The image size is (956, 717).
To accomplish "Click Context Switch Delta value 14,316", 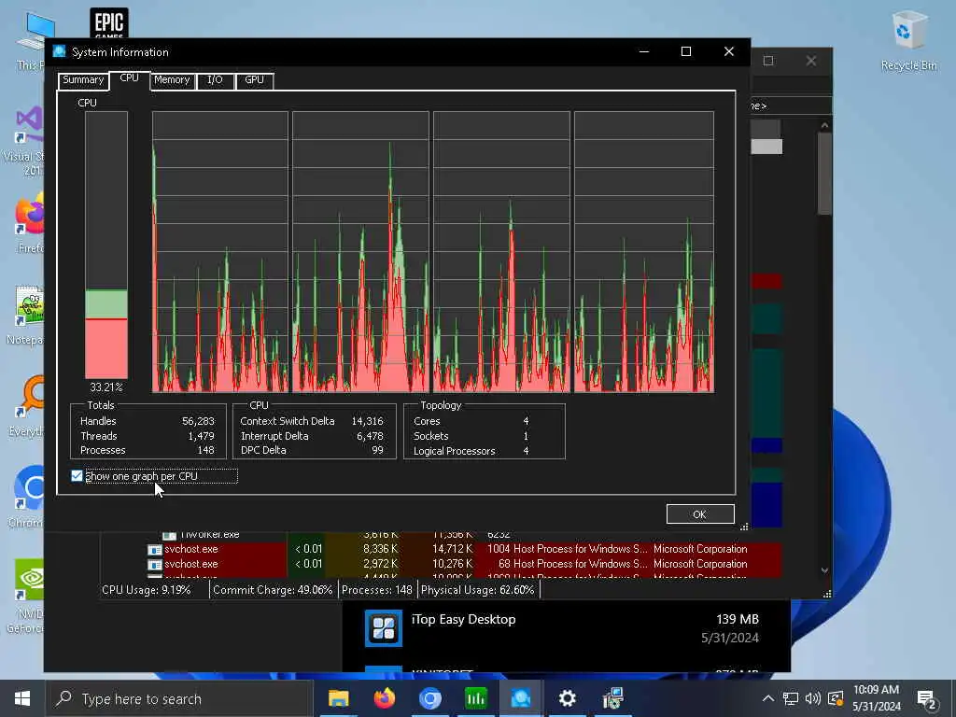I will 367,421.
